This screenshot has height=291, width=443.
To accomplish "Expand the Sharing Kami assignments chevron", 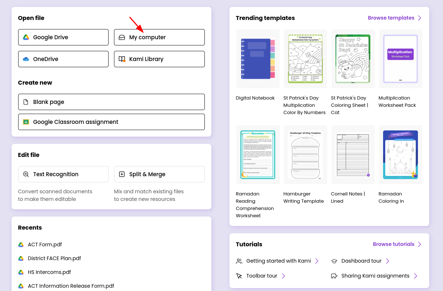I will (x=415, y=276).
